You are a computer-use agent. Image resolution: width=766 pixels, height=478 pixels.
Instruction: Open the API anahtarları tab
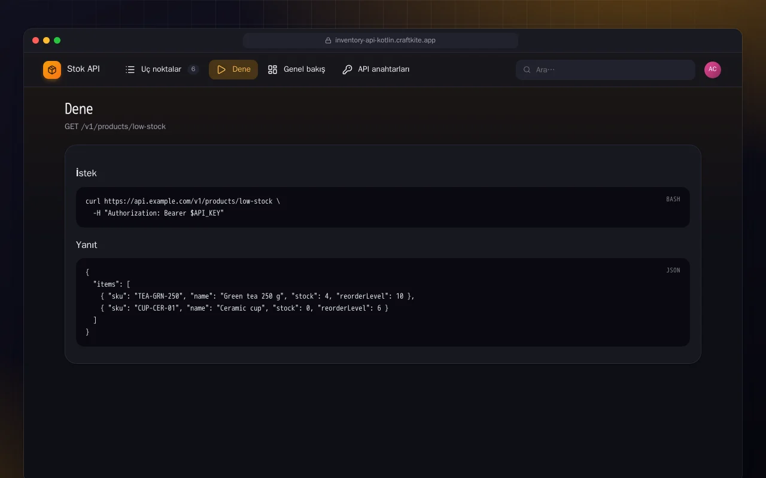point(376,69)
